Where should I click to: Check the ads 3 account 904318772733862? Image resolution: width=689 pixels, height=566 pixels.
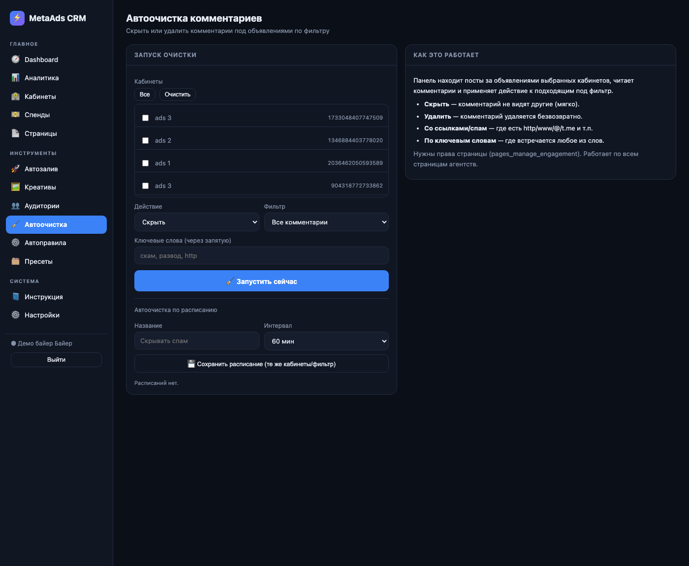[x=145, y=186]
